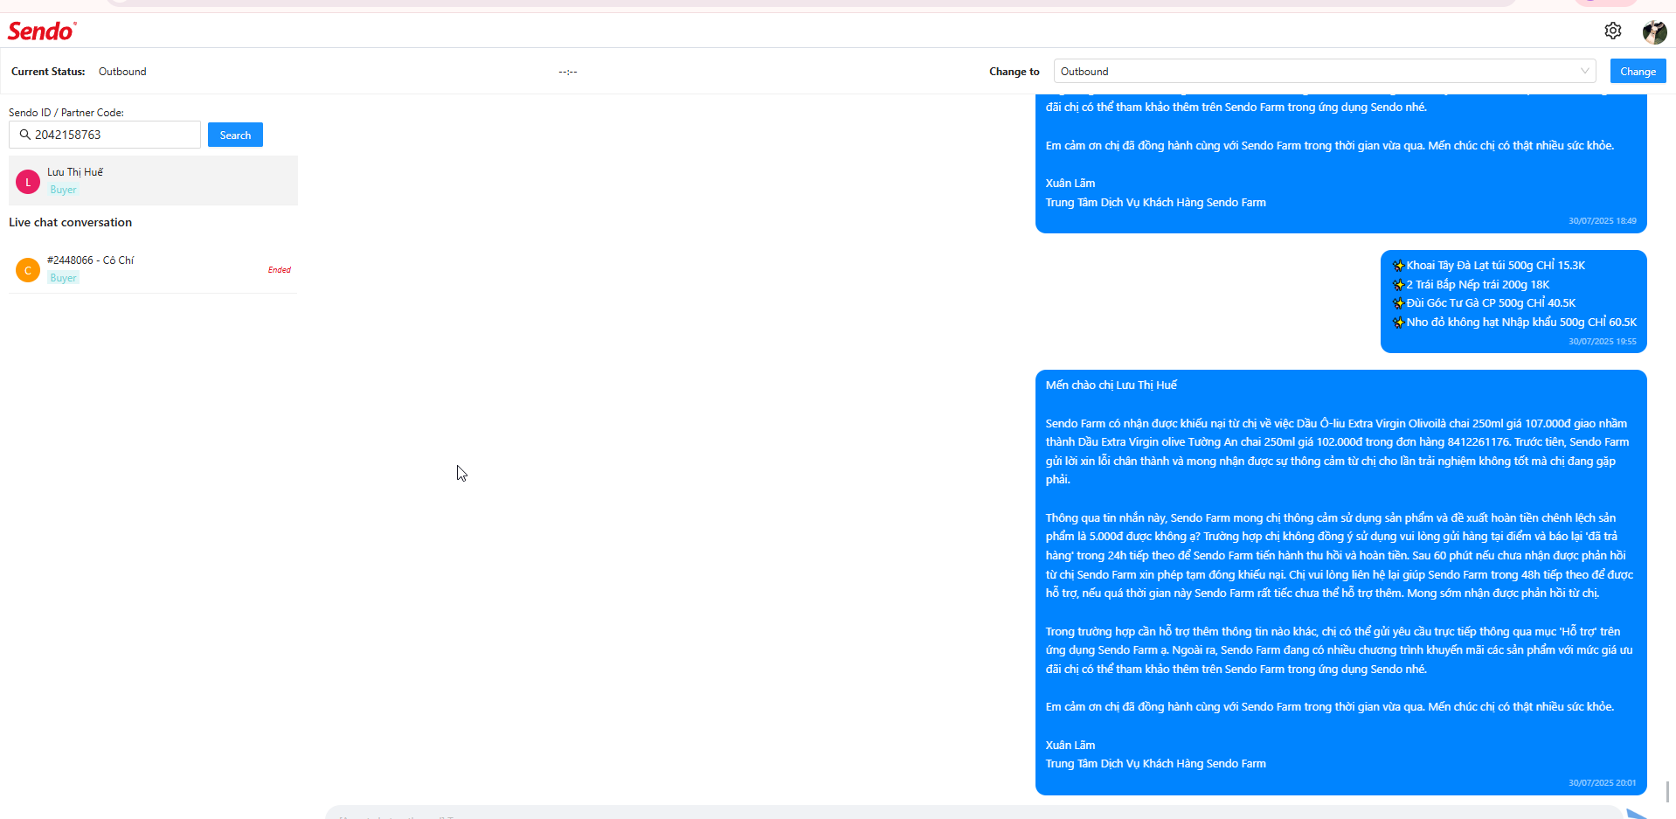This screenshot has width=1676, height=819.
Task: Click the Sendo logo
Action: [42, 31]
